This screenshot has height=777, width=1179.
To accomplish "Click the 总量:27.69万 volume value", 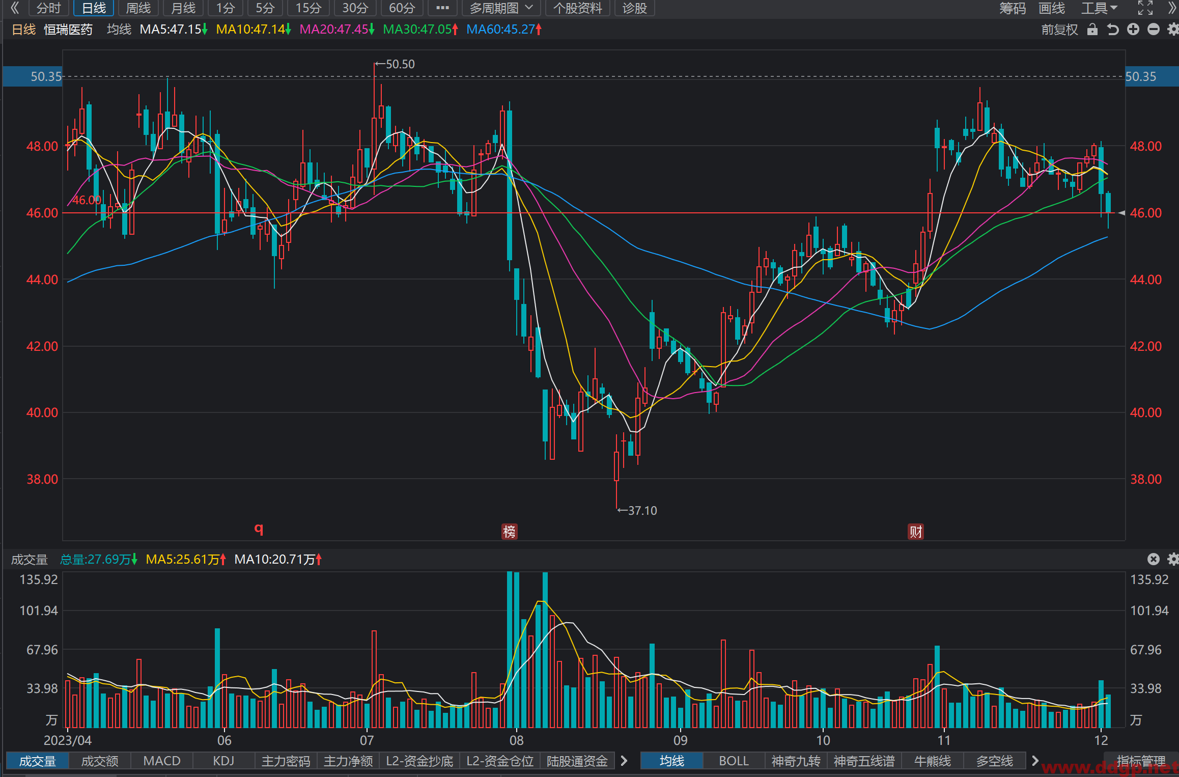I will pyautogui.click(x=98, y=559).
